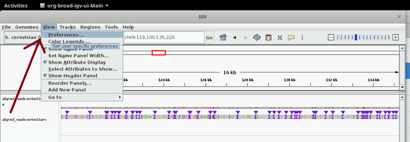Close the View menu in the menu bar
This screenshot has width=410, height=142.
[x=49, y=27]
